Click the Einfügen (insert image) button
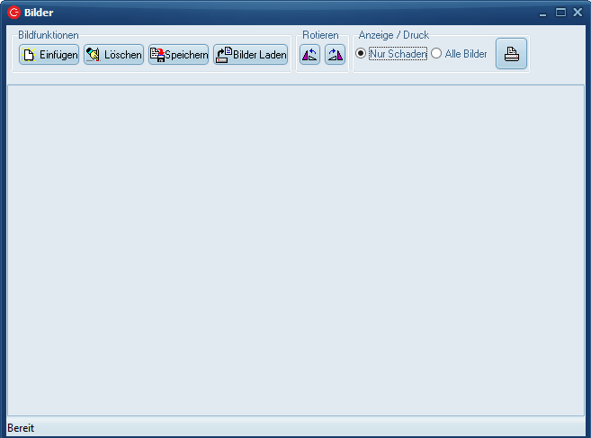This screenshot has height=438, width=591. (x=49, y=55)
